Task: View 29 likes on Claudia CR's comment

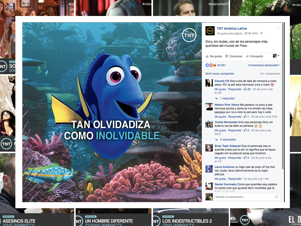Action: (247, 89)
